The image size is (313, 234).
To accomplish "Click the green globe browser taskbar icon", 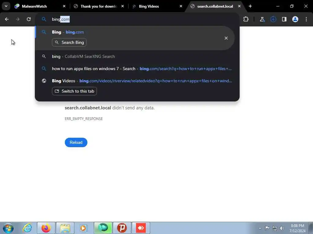I will pos(103,228).
